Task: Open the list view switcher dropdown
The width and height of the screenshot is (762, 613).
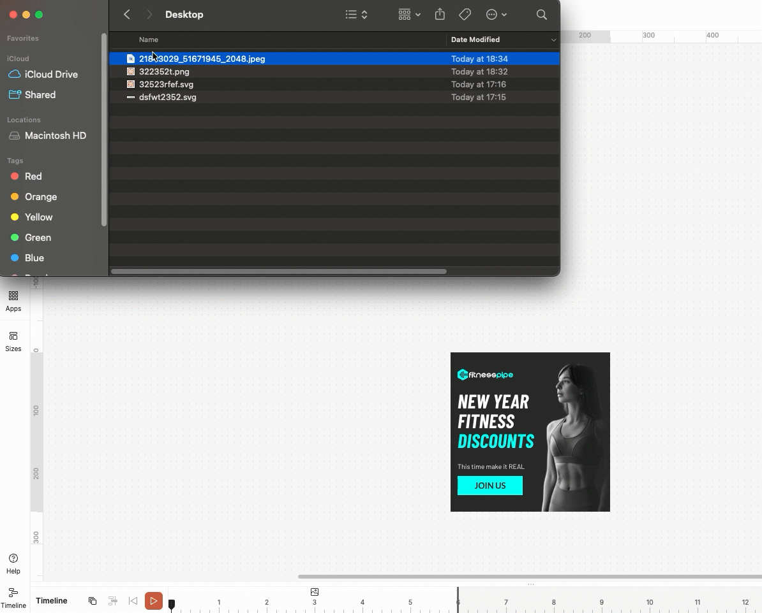Action: click(x=357, y=15)
